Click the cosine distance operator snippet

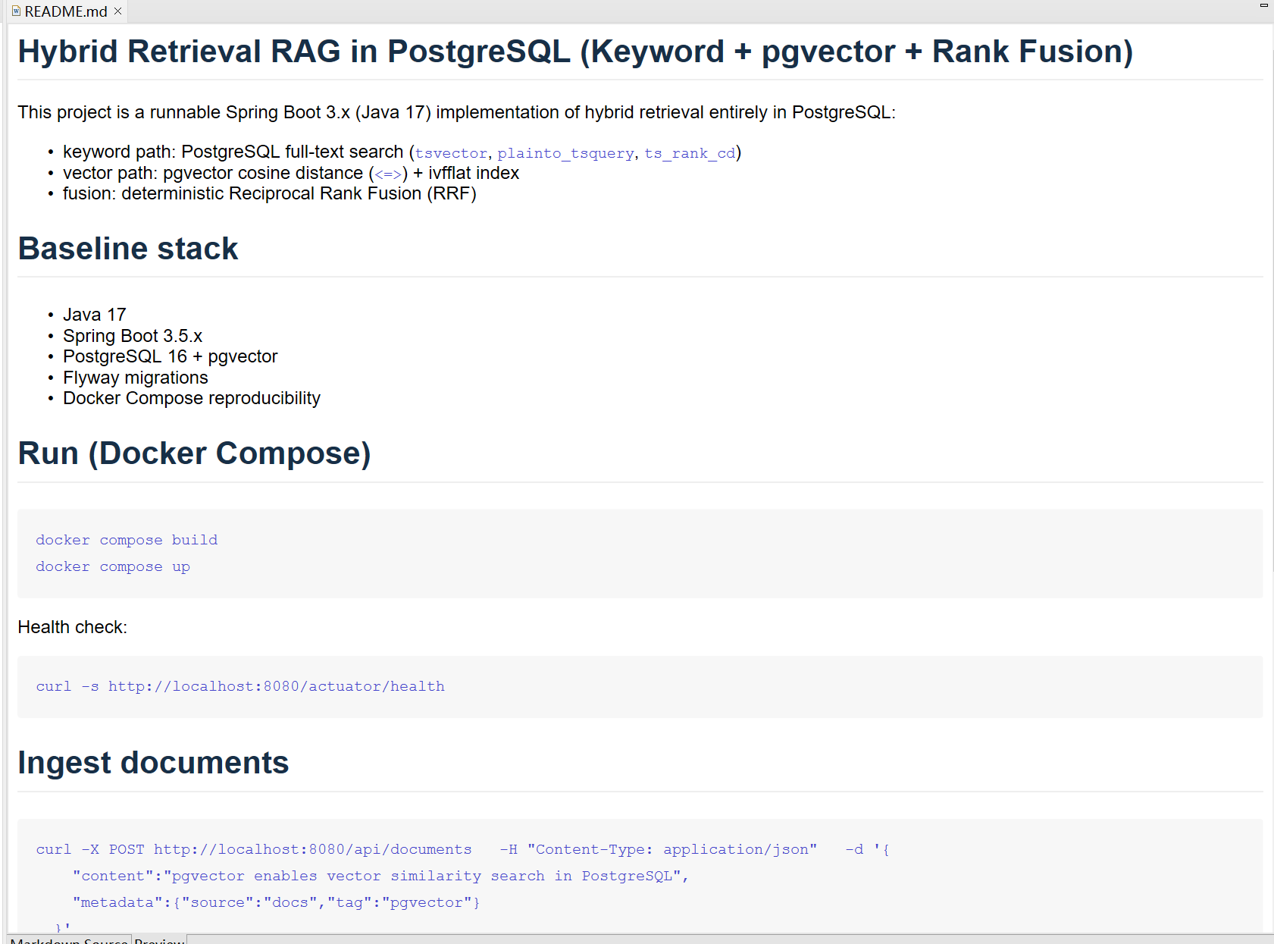[x=387, y=173]
